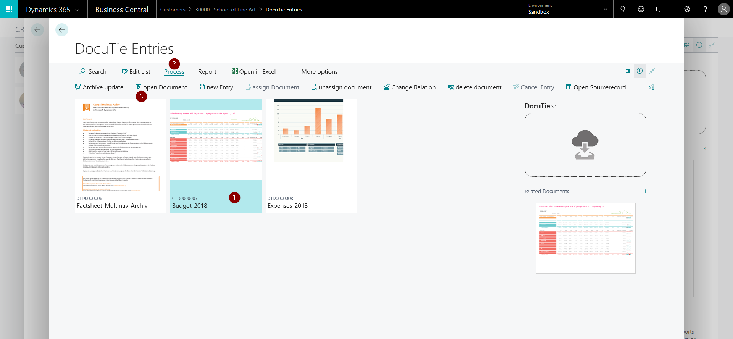
Task: Click the feedback smiley icon
Action: 641,9
